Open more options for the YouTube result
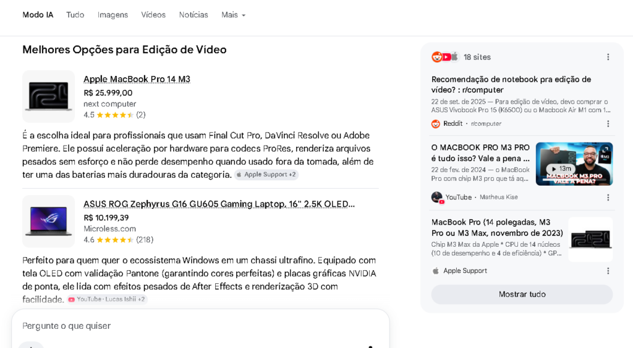 point(608,197)
